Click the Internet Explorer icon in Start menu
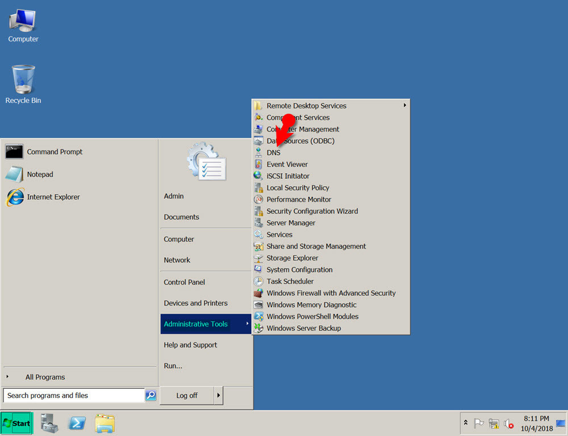 [x=15, y=197]
